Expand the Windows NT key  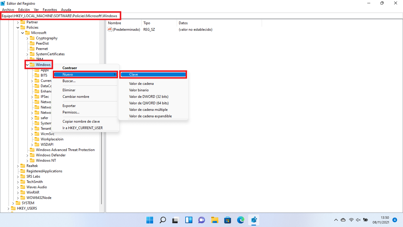tap(27, 160)
